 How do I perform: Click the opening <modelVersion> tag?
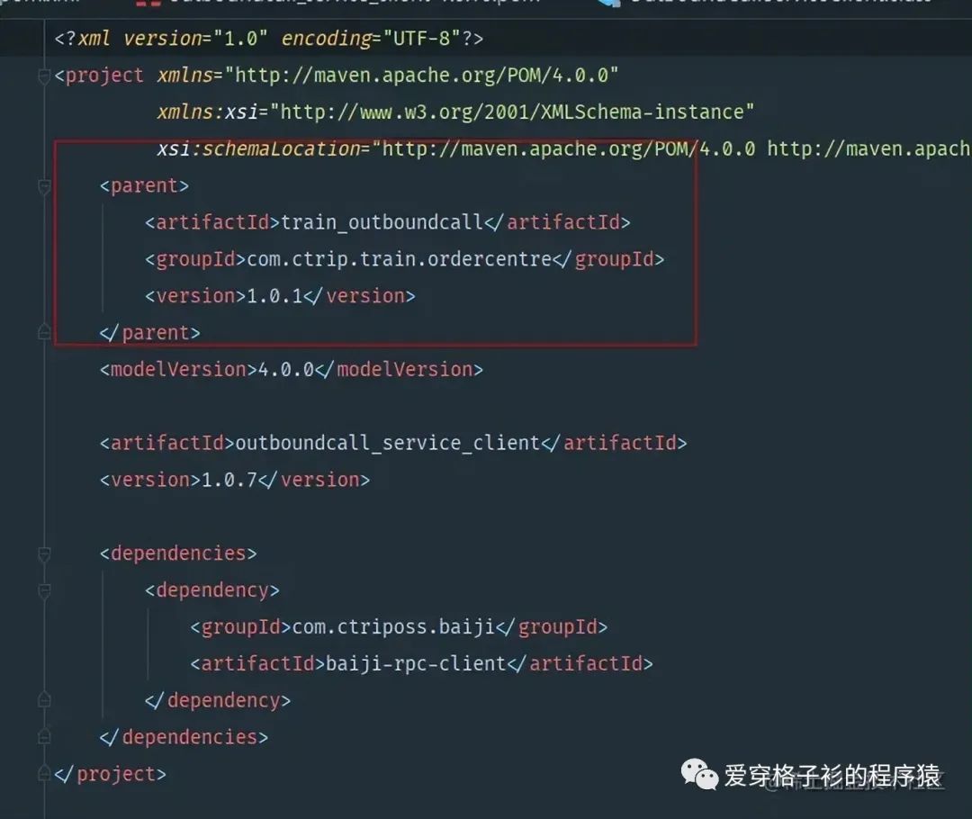point(178,370)
